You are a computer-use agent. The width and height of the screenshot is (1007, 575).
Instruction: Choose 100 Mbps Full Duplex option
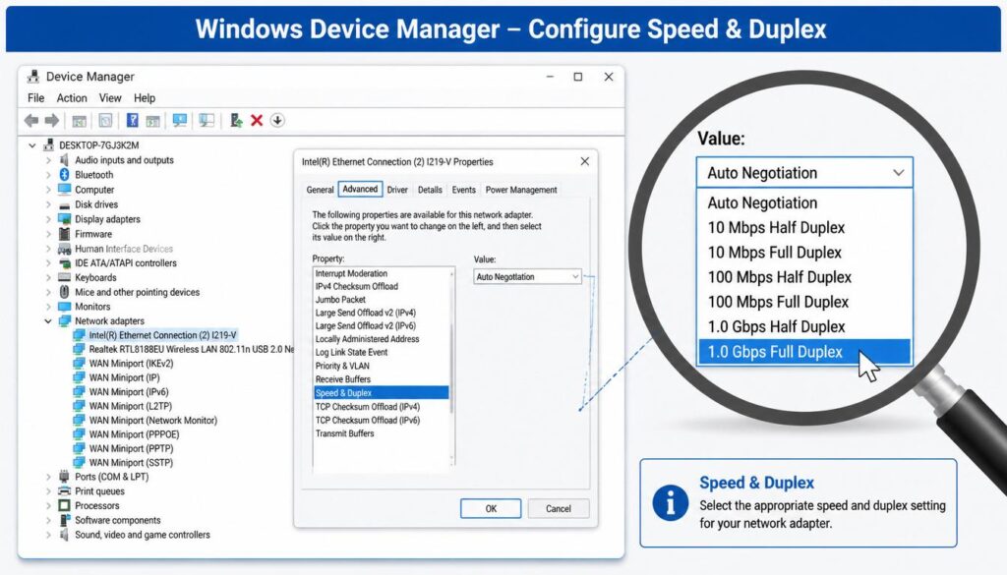804,302
